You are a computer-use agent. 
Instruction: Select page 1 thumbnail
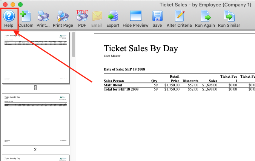coord(35,58)
